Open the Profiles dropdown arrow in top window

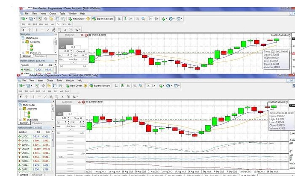coord(34,19)
